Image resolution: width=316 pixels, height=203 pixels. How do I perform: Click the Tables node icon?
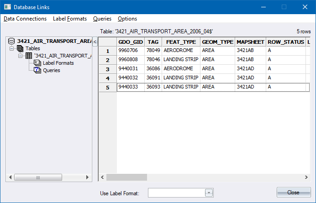(20, 48)
